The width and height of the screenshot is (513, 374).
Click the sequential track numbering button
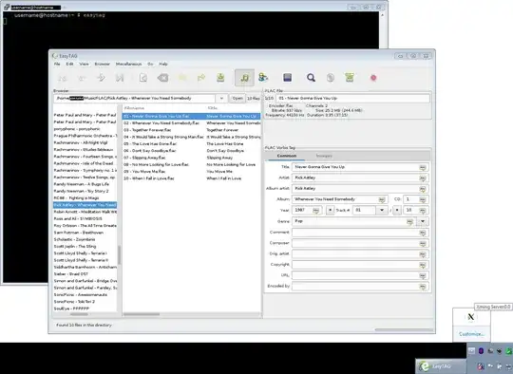(330, 210)
